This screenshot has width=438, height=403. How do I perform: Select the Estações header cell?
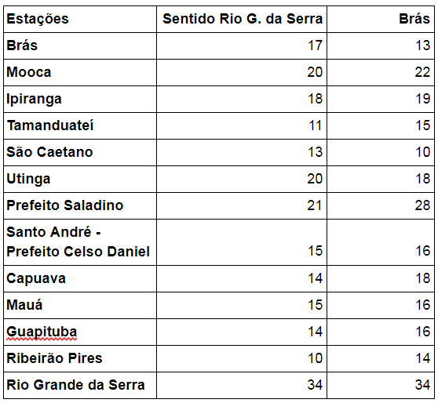click(x=80, y=20)
